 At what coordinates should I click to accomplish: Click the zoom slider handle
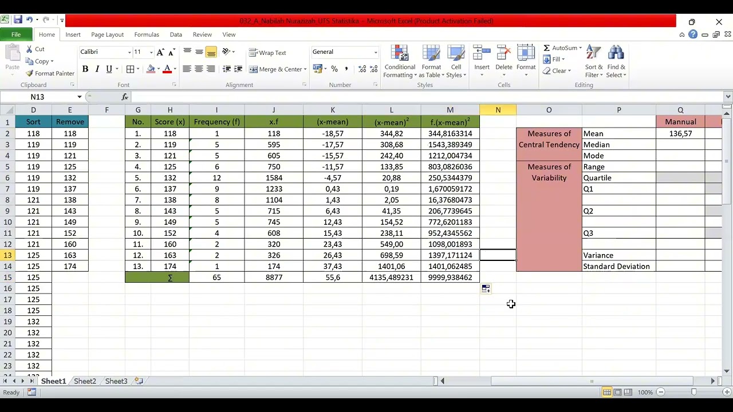point(693,392)
